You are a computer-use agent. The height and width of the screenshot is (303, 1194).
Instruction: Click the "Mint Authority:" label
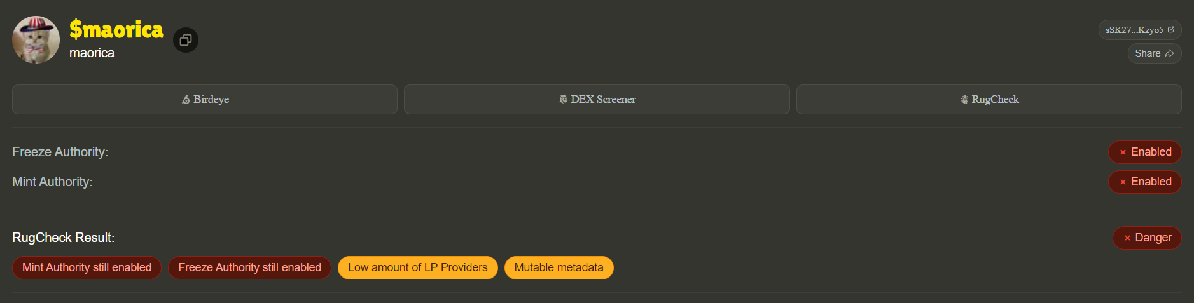[x=52, y=182]
